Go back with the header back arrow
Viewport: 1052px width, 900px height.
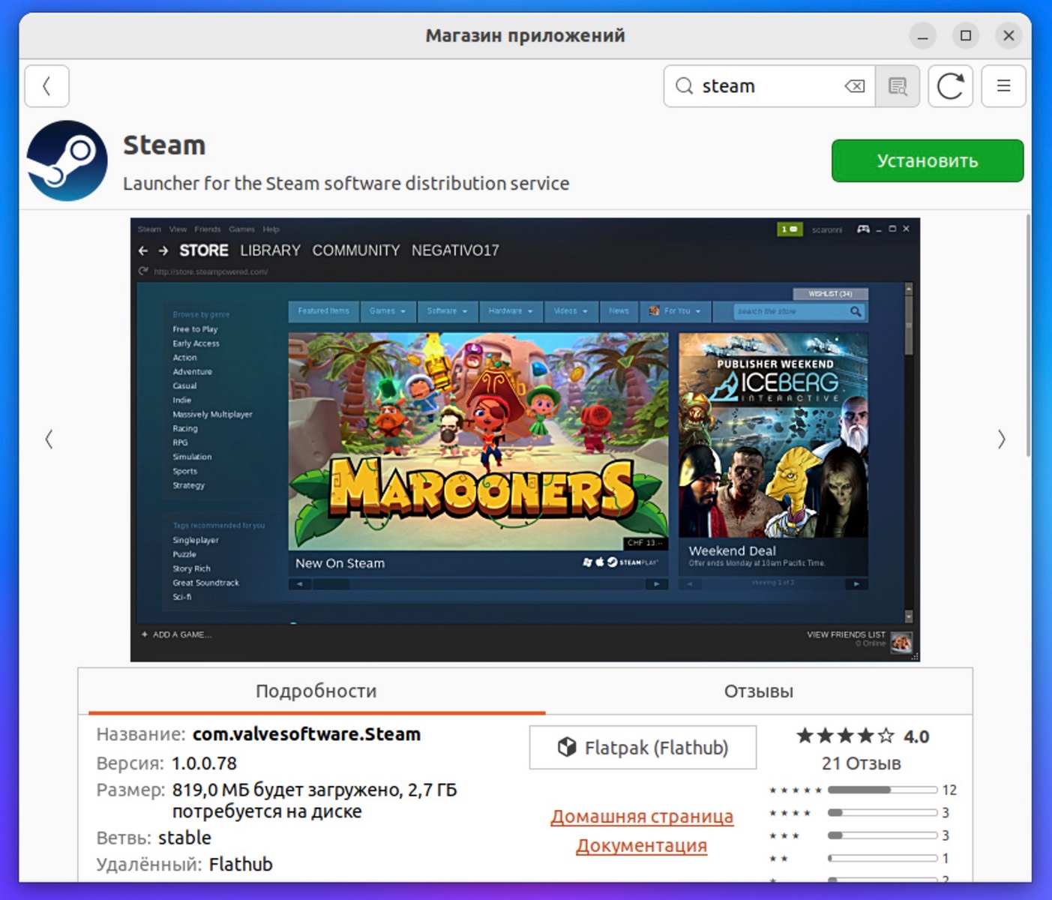(46, 86)
